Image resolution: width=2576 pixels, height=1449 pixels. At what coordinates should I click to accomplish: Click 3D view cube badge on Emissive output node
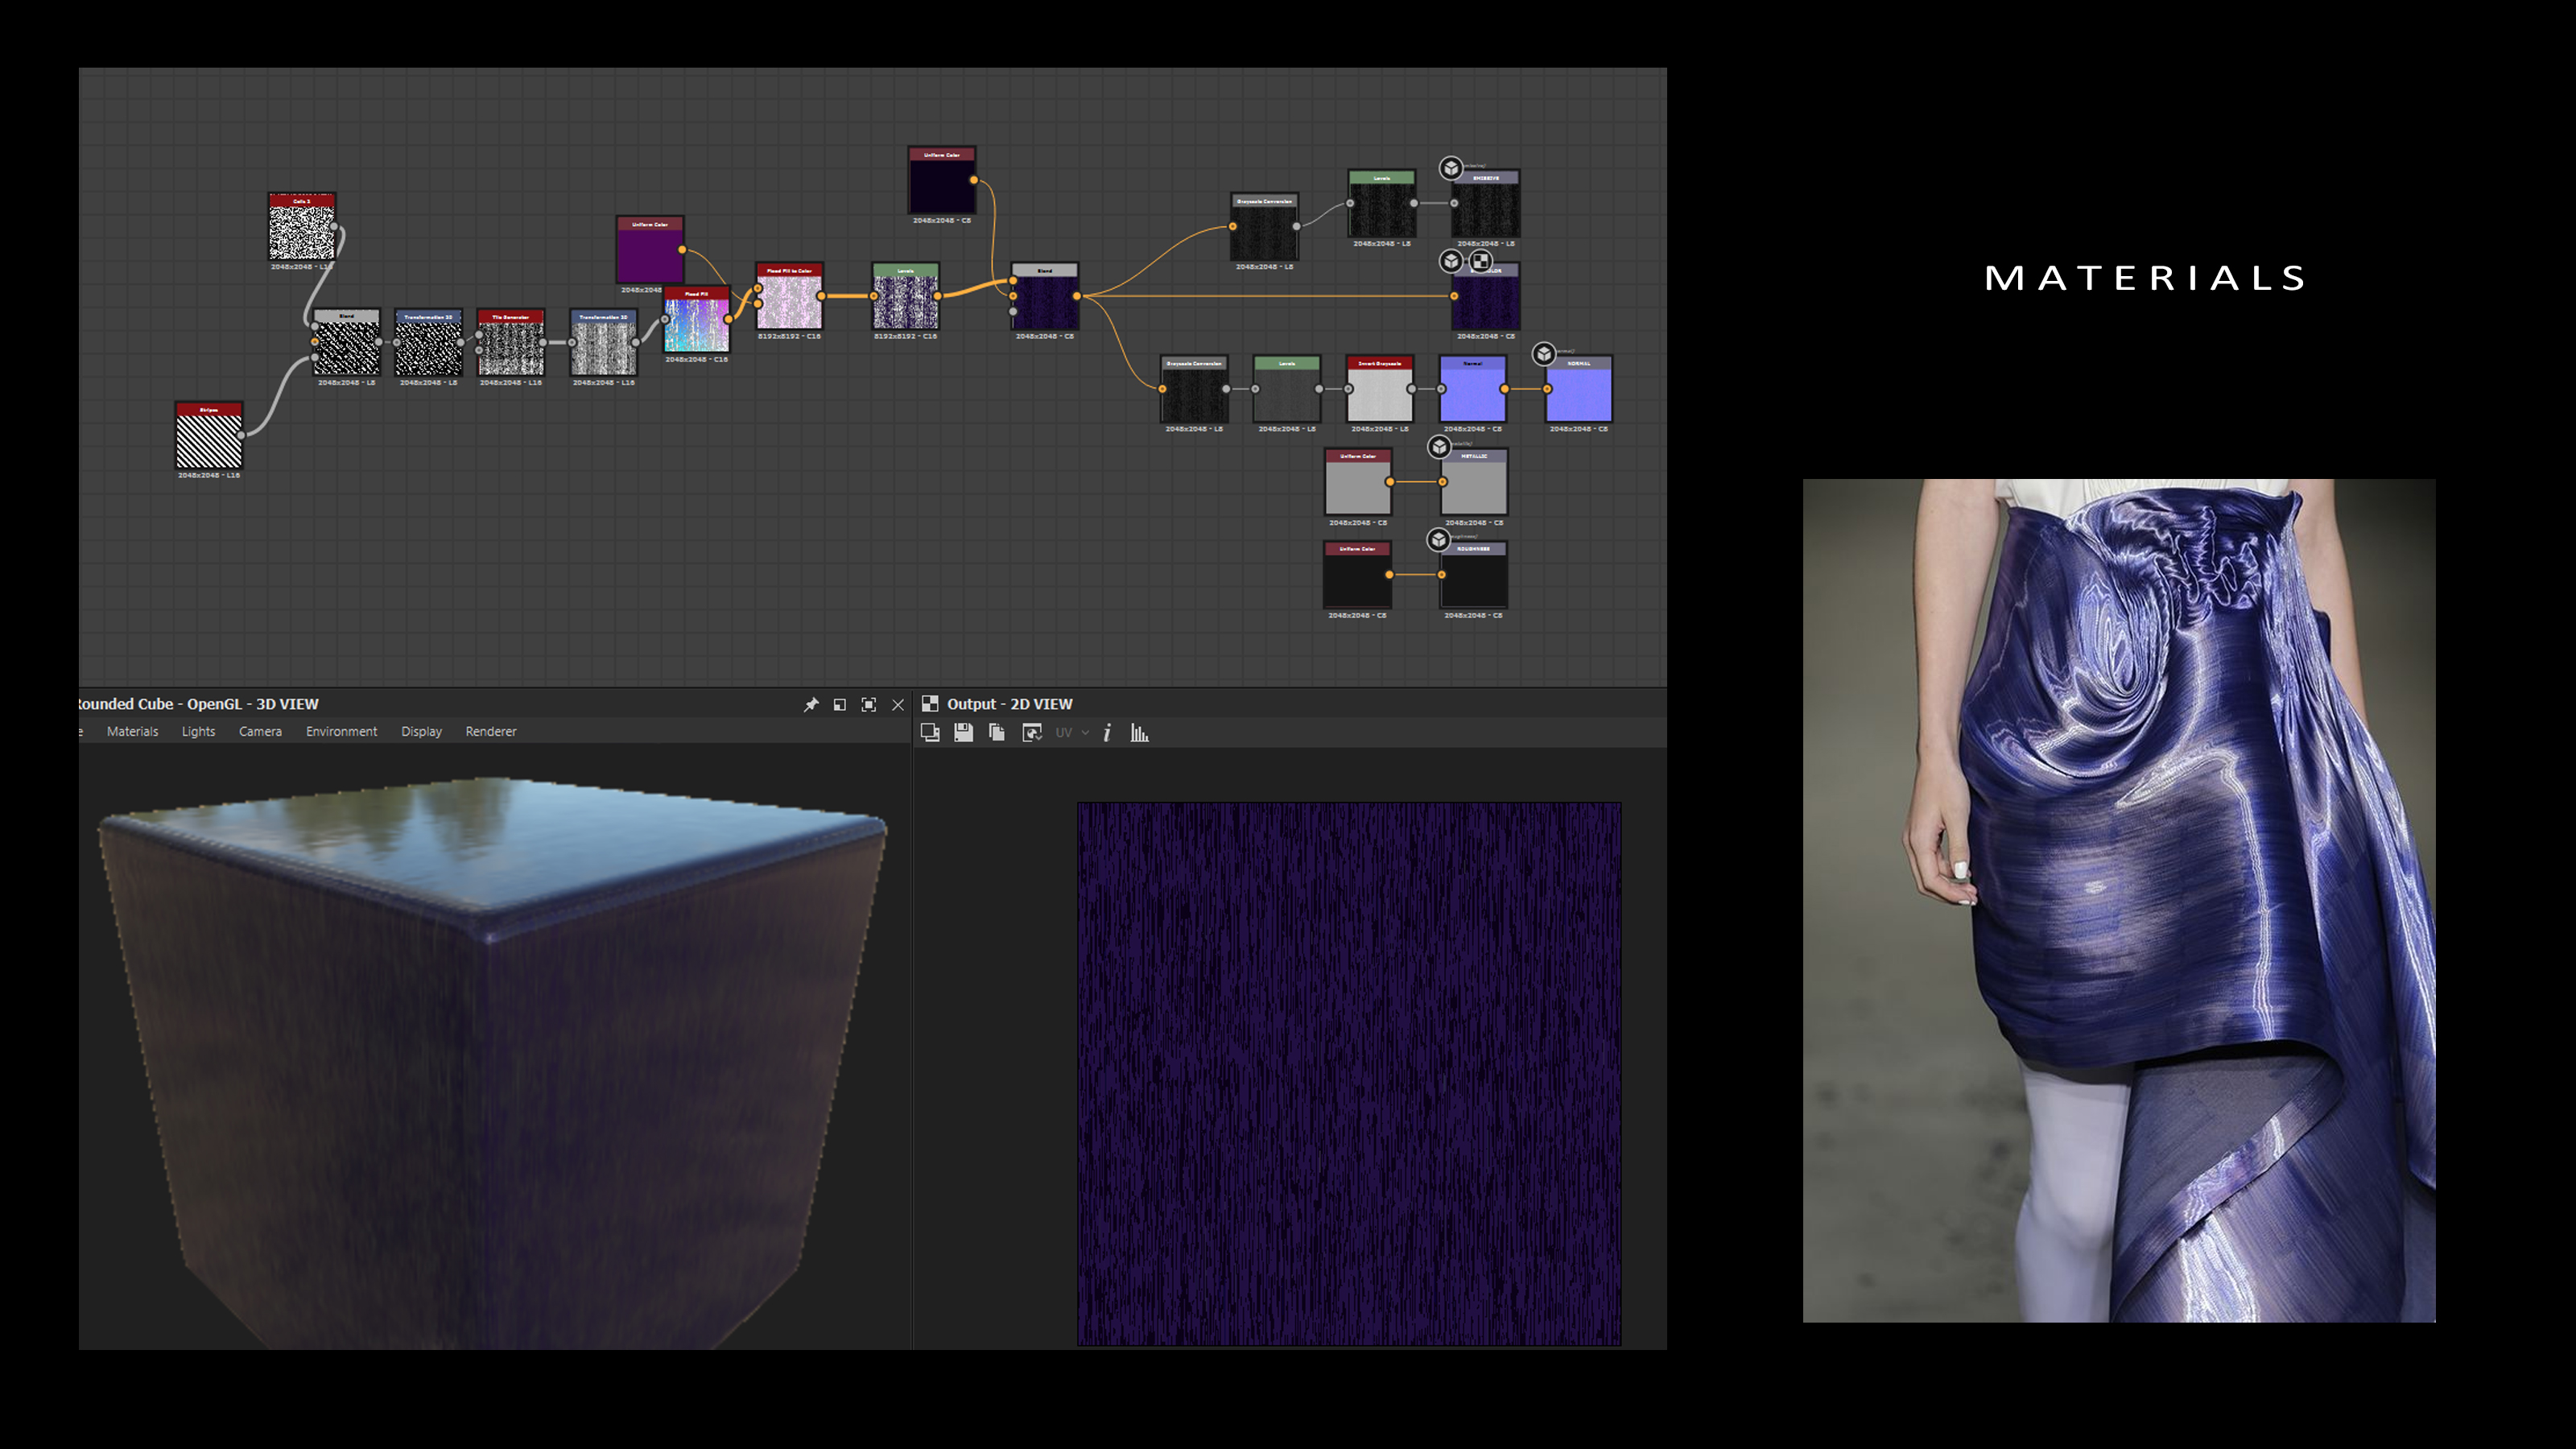pyautogui.click(x=1451, y=168)
